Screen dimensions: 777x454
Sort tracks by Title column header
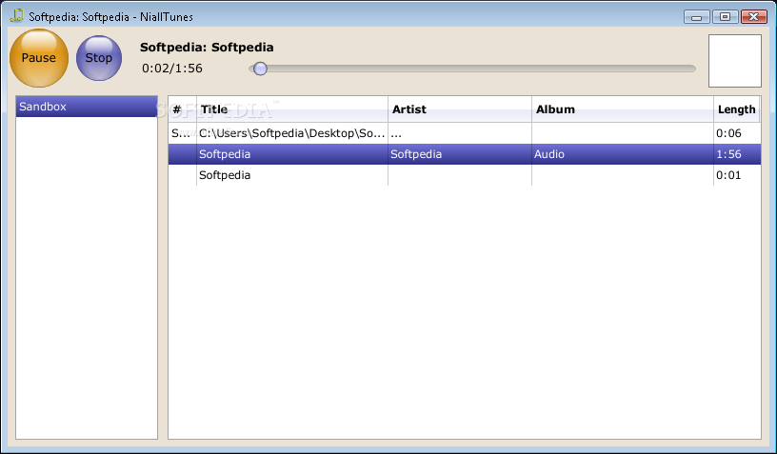click(292, 109)
